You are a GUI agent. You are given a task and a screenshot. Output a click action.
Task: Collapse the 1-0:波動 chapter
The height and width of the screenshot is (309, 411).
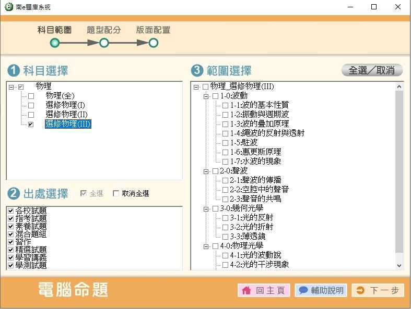coord(206,96)
